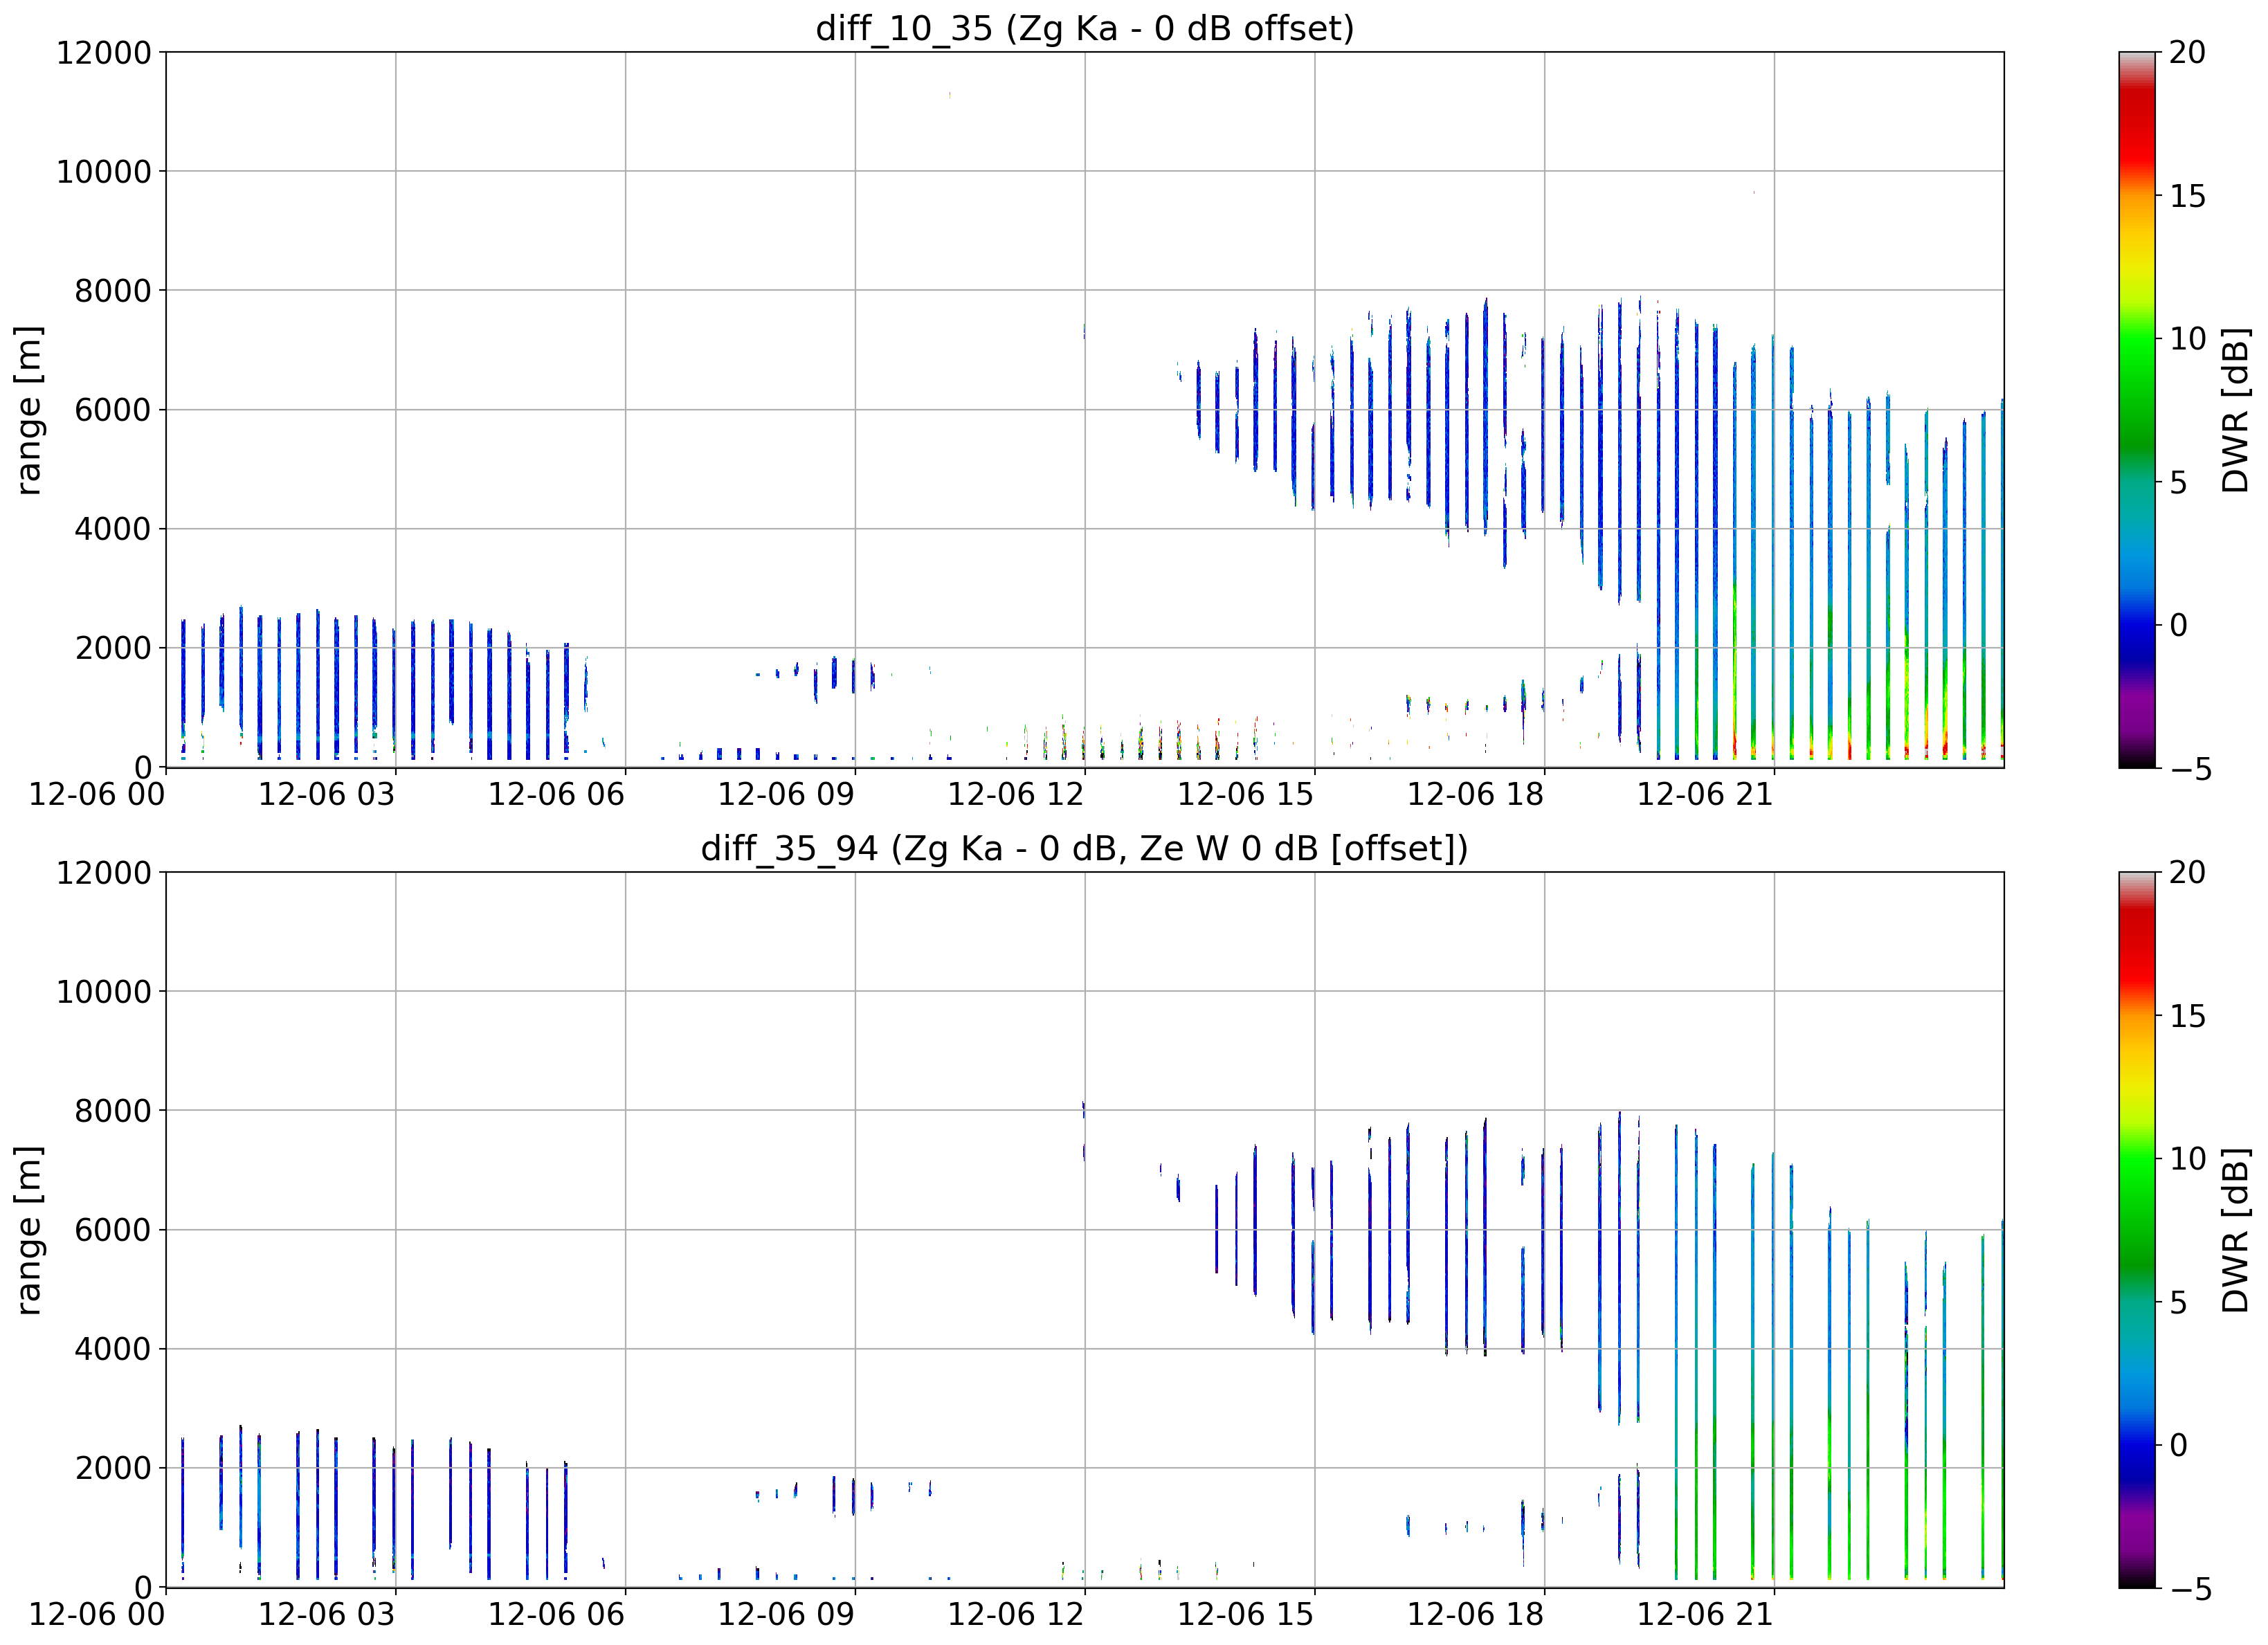Image resolution: width=2268 pixels, height=1645 pixels.
Task: Select the "12-06 03" x-tick under the diff_10_35 plot
Action: click(x=327, y=795)
